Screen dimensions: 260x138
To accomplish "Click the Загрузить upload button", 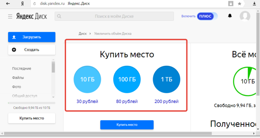I will coord(32,37).
